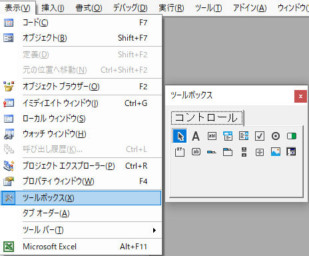Show the イミディエイト ウィンドウ(I)
This screenshot has width=309, height=256.
tap(81, 103)
